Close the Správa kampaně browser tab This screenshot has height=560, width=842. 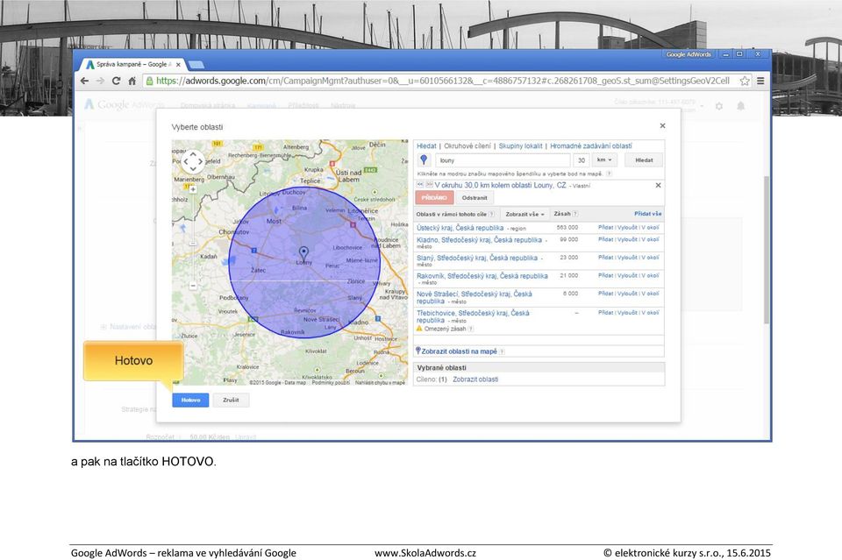coord(178,64)
